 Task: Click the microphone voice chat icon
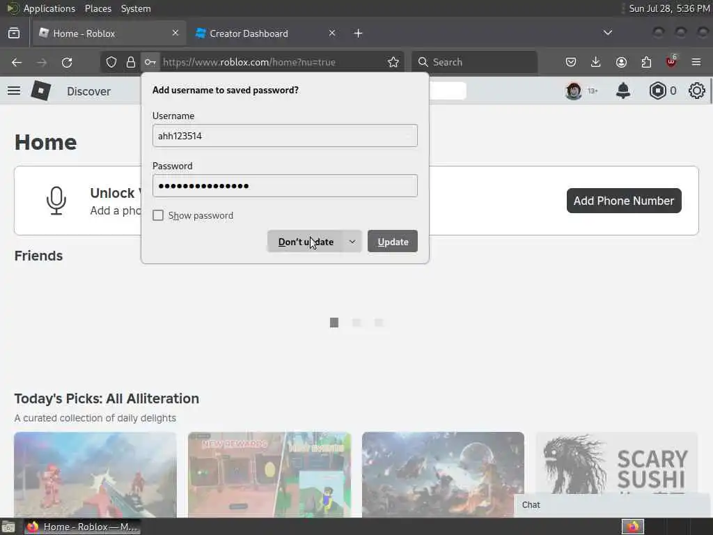click(x=56, y=201)
